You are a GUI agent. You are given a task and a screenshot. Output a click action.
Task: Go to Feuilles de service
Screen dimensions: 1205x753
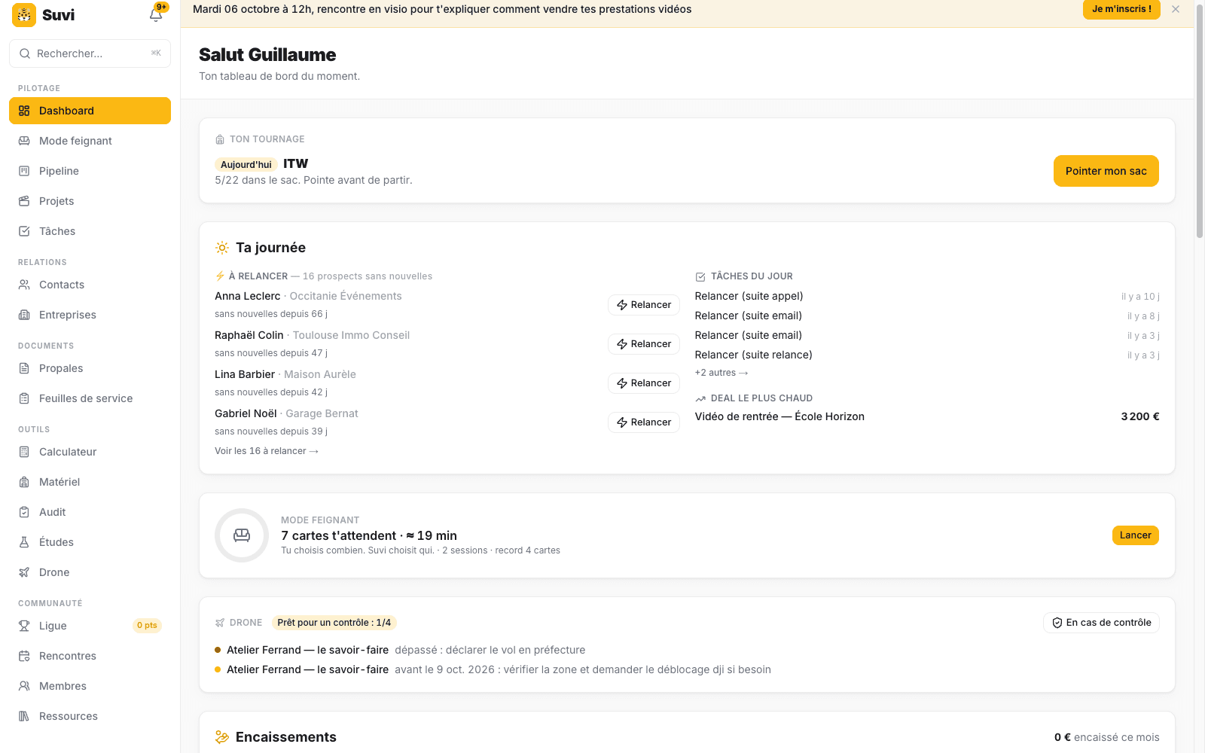tap(90, 398)
